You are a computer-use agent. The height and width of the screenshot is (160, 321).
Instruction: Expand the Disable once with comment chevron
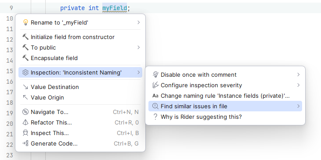point(299,75)
